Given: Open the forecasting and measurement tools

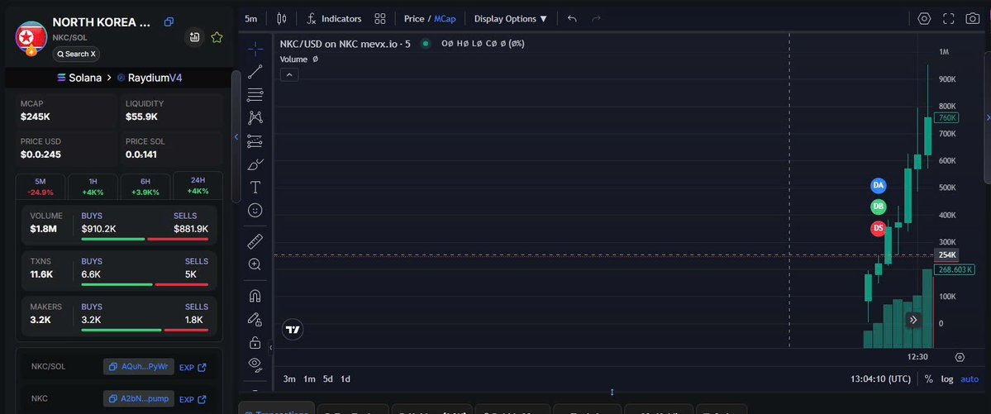Looking at the screenshot, I should tap(255, 141).
